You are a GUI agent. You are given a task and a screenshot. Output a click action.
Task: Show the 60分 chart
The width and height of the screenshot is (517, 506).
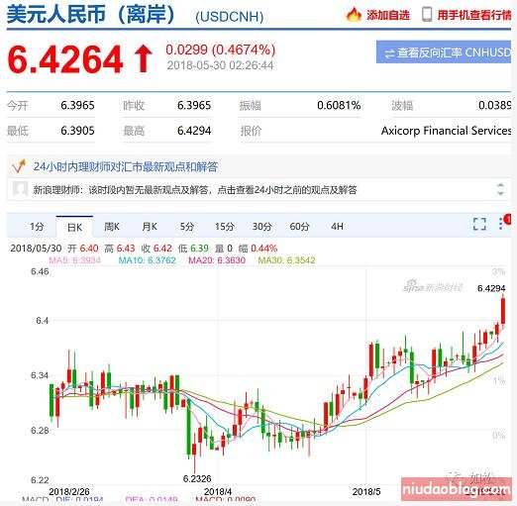click(299, 227)
